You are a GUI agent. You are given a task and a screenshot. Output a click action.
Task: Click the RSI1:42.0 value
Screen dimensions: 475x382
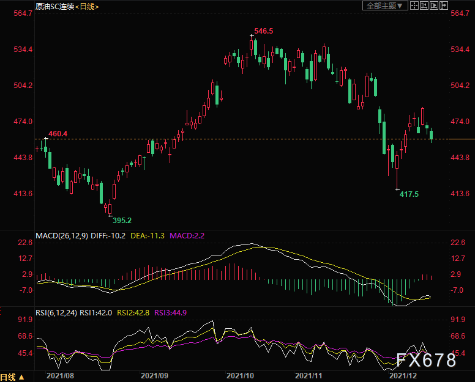click(x=95, y=313)
